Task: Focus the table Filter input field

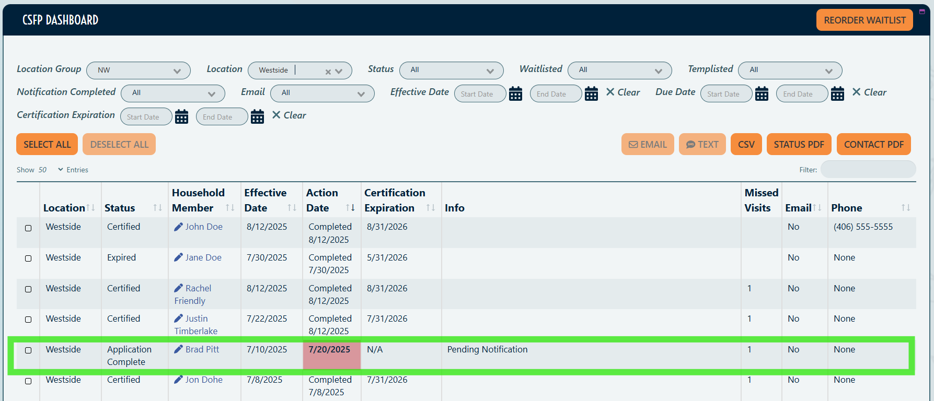Action: click(x=868, y=169)
